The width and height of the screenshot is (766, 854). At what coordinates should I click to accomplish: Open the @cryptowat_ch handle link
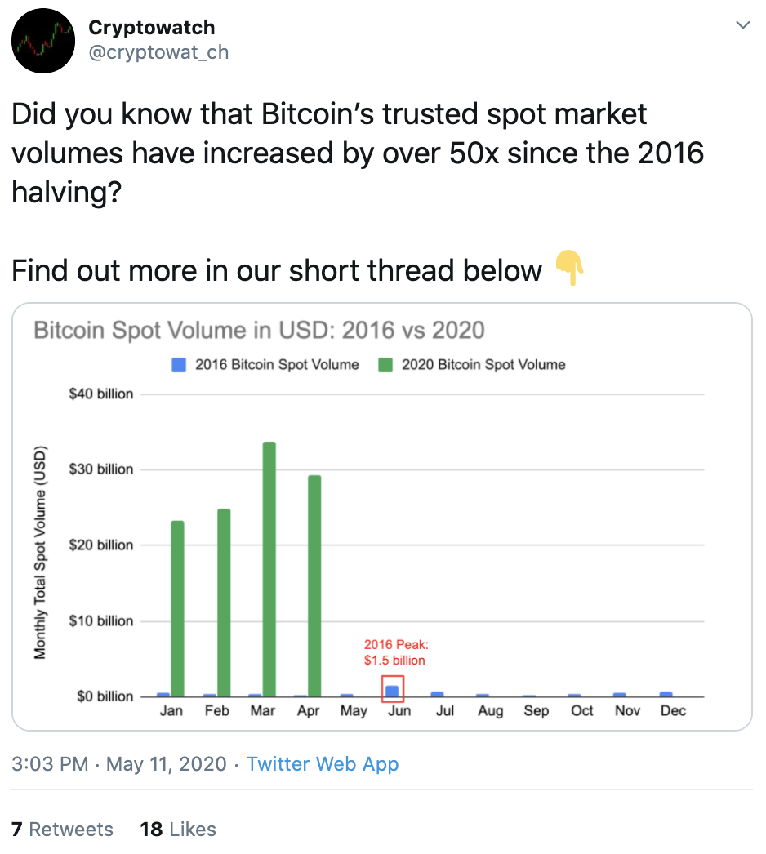pos(158,52)
